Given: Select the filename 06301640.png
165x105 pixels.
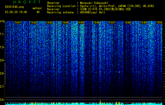Looking at the screenshot, I should pos(14,7).
